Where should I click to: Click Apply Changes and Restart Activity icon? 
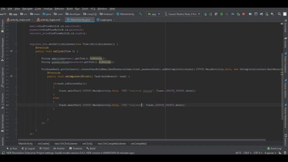(211, 14)
